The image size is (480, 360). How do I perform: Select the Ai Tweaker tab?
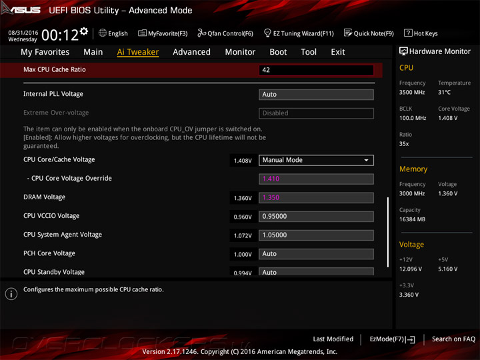(138, 52)
